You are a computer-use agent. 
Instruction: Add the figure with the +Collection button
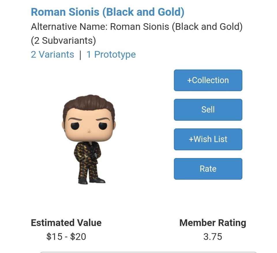click(x=208, y=80)
